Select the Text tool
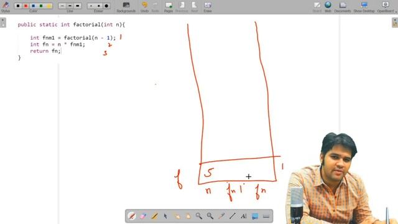This screenshot has height=224, width=398. (244, 216)
